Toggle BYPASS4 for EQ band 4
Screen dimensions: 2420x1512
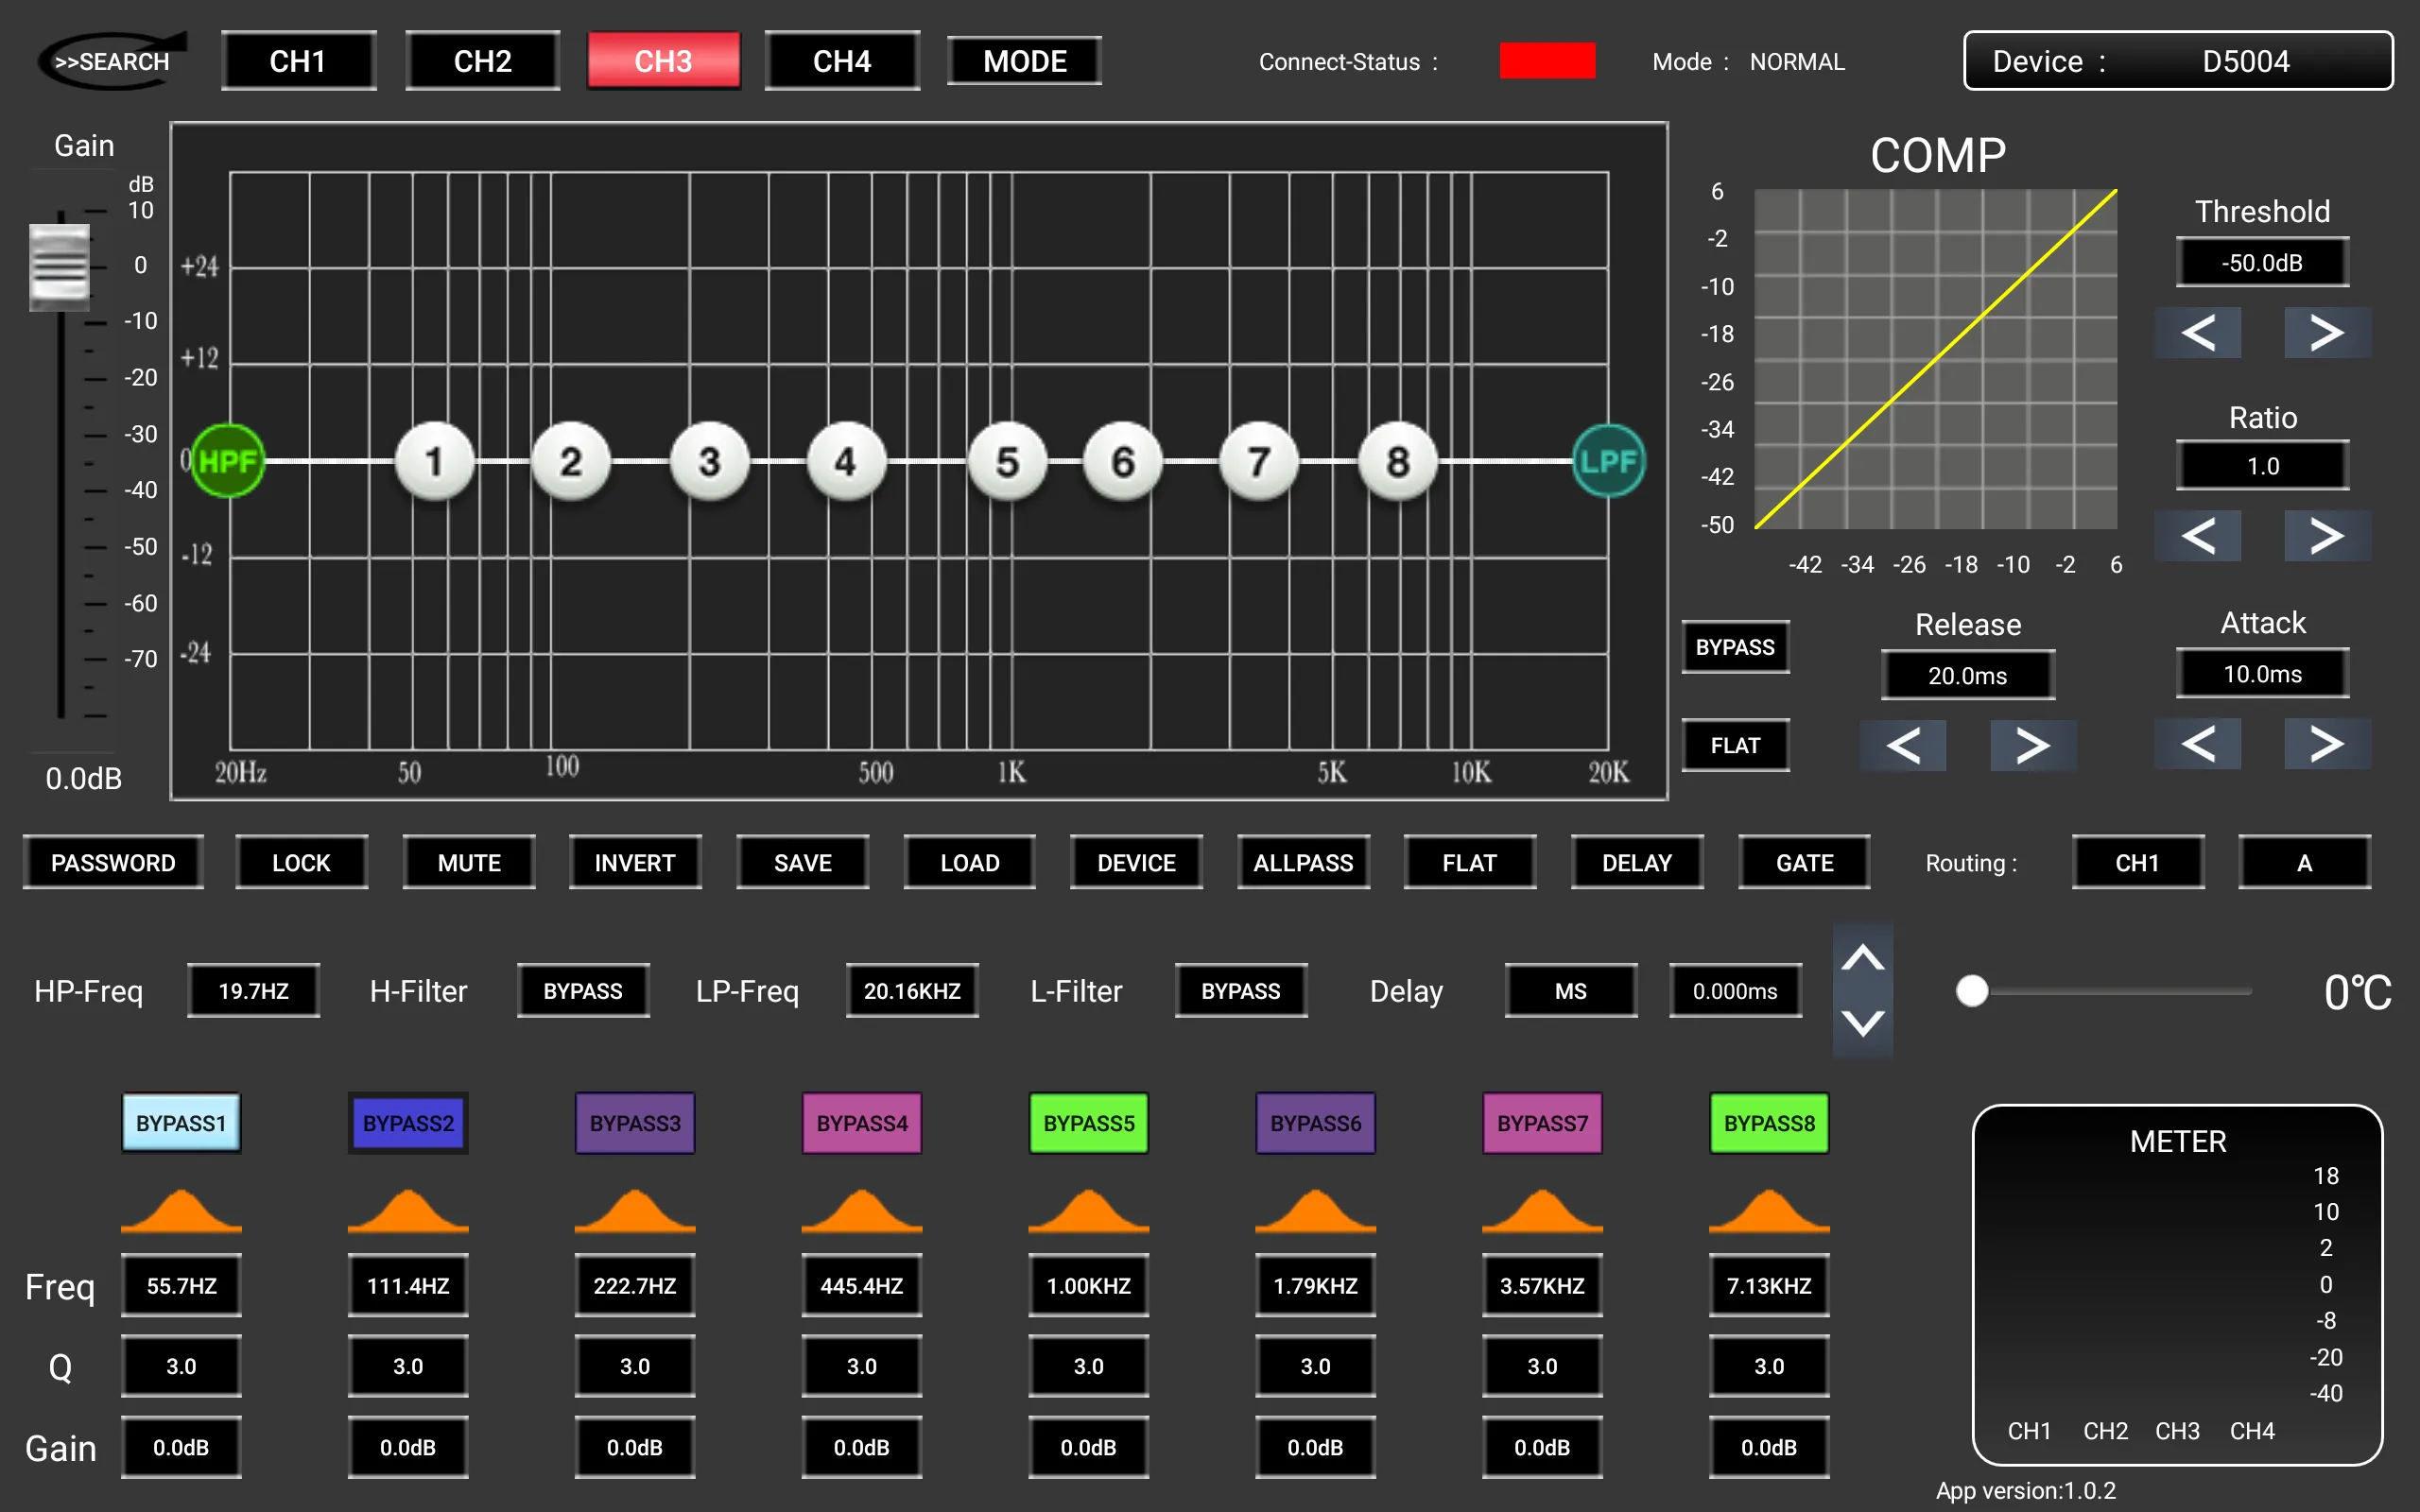pyautogui.click(x=862, y=1123)
